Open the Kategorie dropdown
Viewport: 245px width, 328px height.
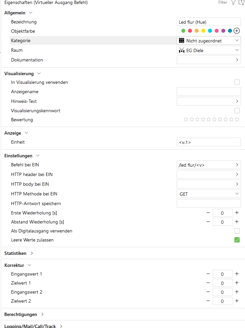[x=209, y=41]
